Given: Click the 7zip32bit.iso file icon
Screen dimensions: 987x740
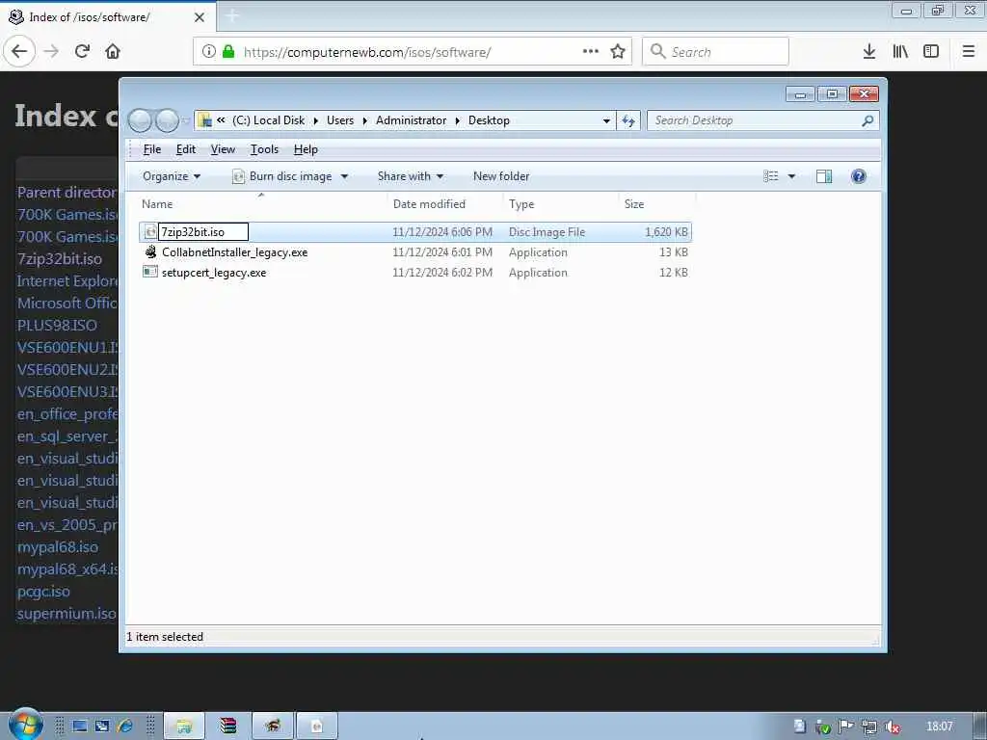Looking at the screenshot, I should [x=149, y=231].
